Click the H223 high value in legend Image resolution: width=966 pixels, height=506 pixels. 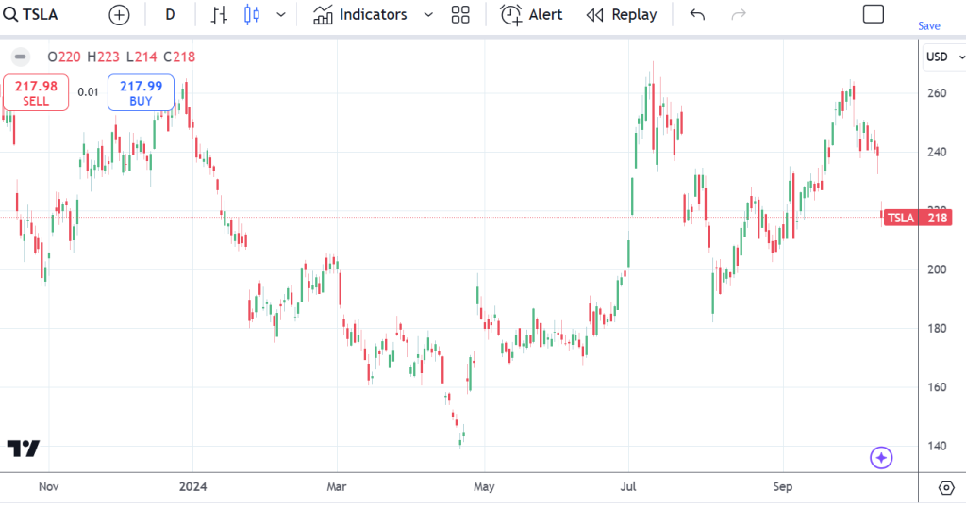pos(103,57)
